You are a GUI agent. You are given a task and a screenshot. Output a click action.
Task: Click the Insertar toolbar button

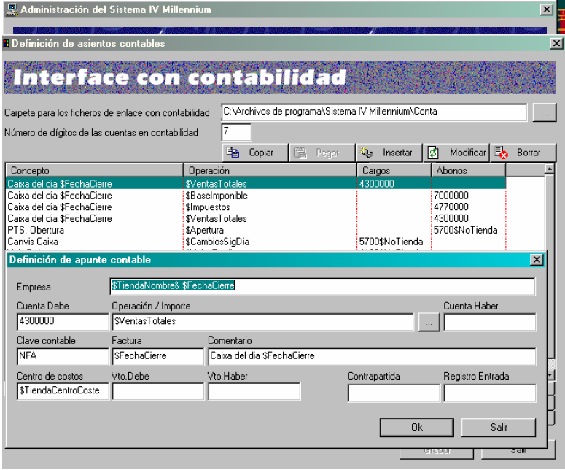pyautogui.click(x=388, y=153)
